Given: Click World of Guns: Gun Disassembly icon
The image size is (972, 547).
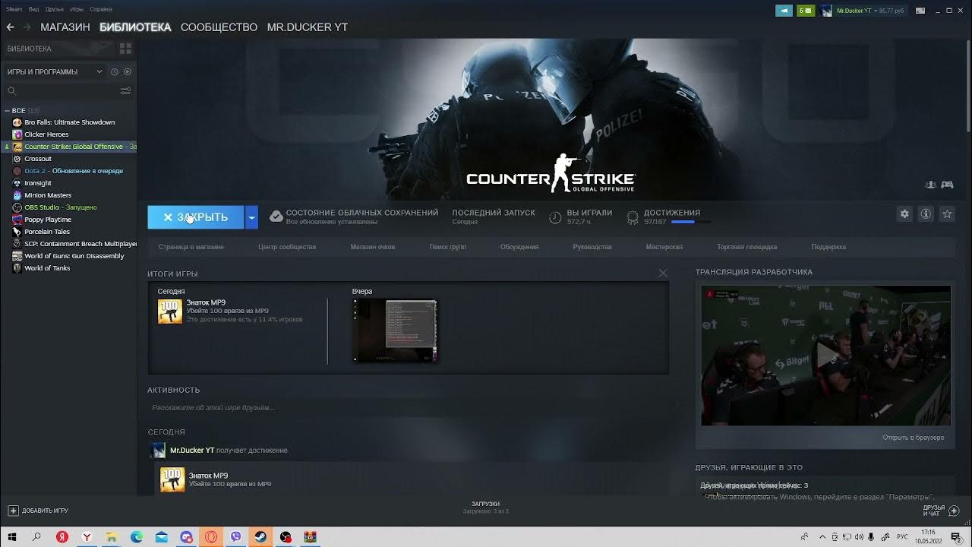Looking at the screenshot, I should tap(17, 256).
